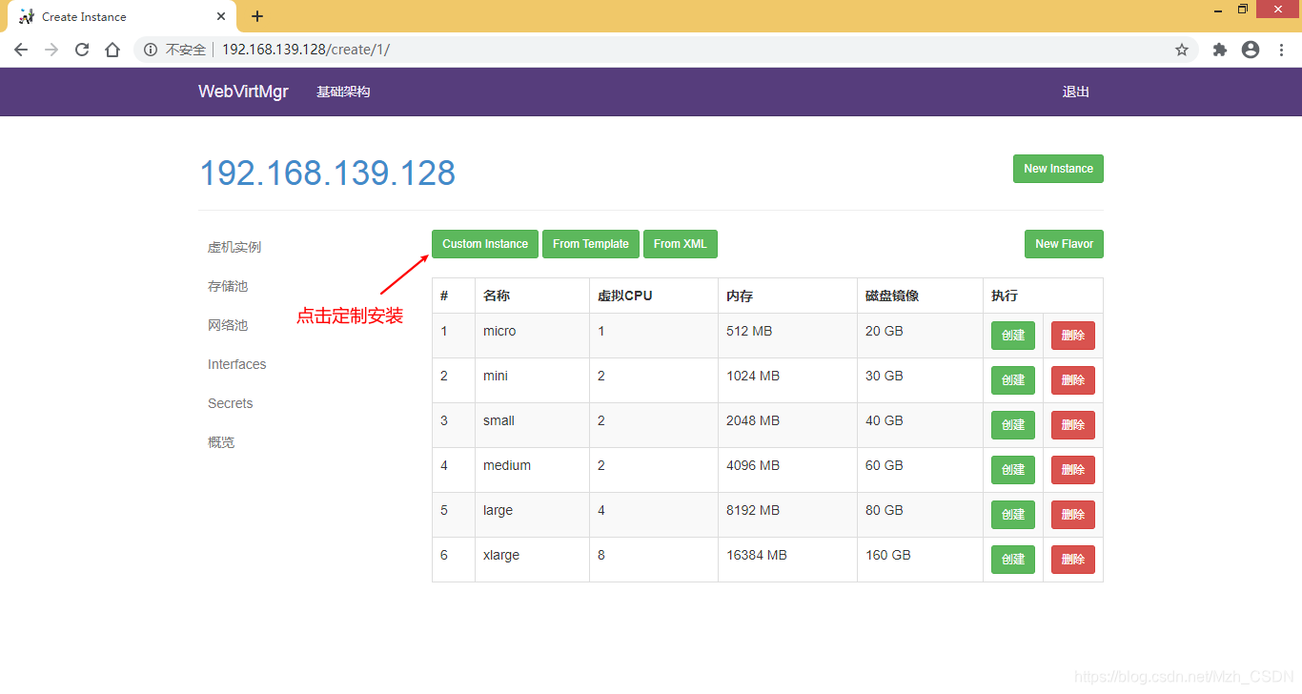Screen dimensions: 1302x694
Task: Close the Create Instance tab
Action: pos(221,16)
